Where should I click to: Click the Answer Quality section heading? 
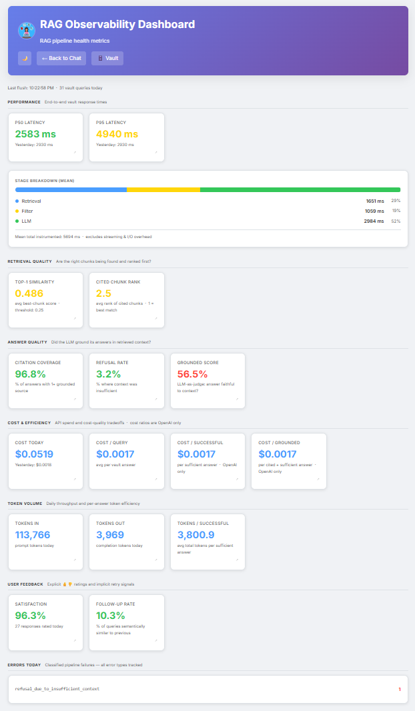27,342
